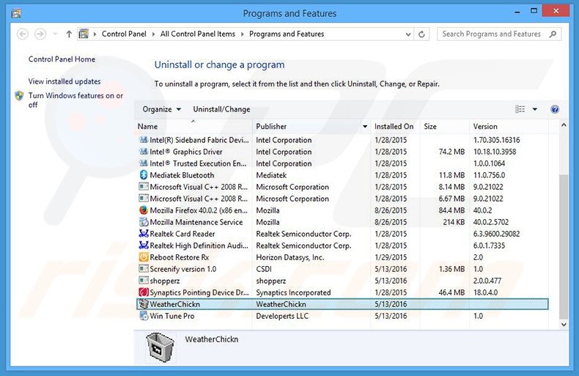Click the Back navigation arrow

click(23, 34)
